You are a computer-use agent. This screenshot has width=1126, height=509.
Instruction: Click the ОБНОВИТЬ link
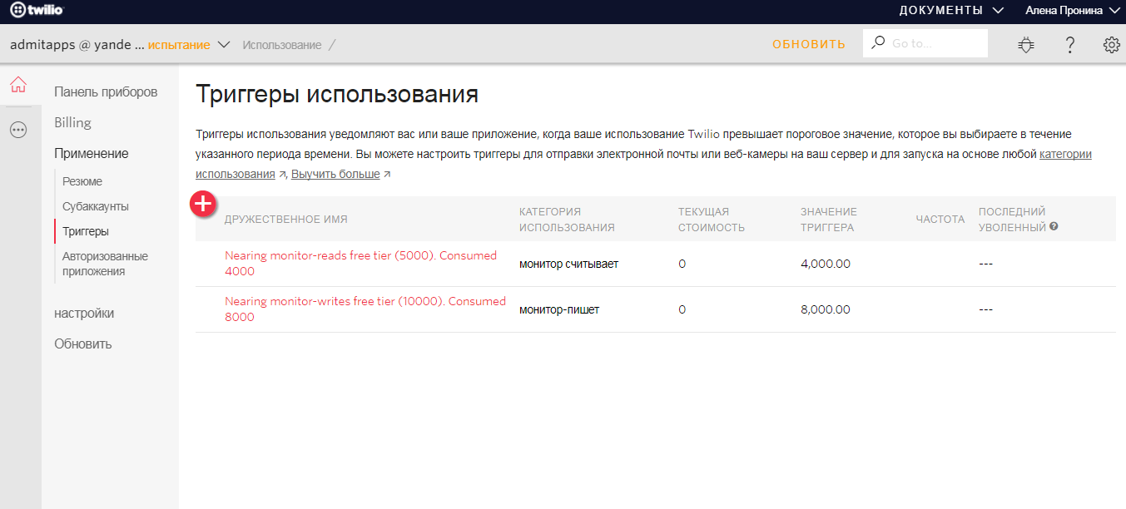click(x=808, y=42)
